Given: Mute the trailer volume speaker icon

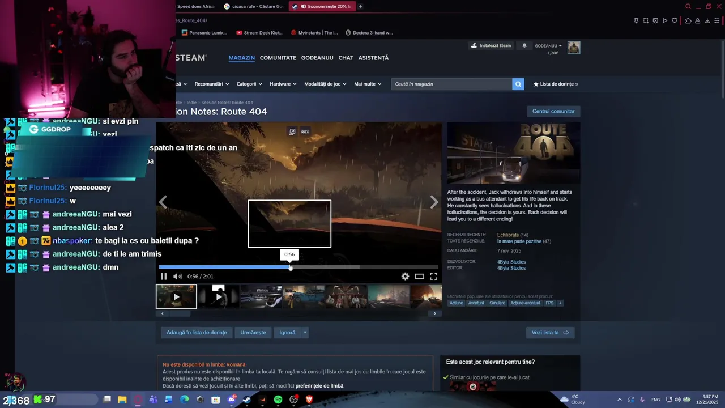Looking at the screenshot, I should coord(177,277).
